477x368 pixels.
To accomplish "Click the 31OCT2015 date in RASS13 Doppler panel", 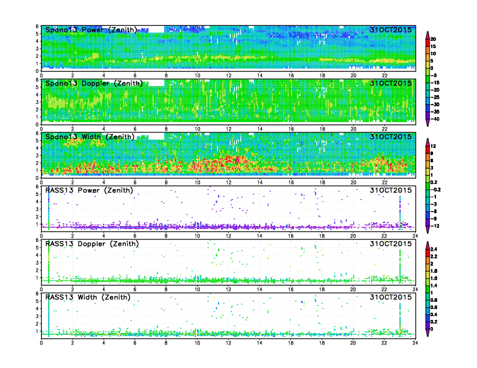I will coord(391,244).
